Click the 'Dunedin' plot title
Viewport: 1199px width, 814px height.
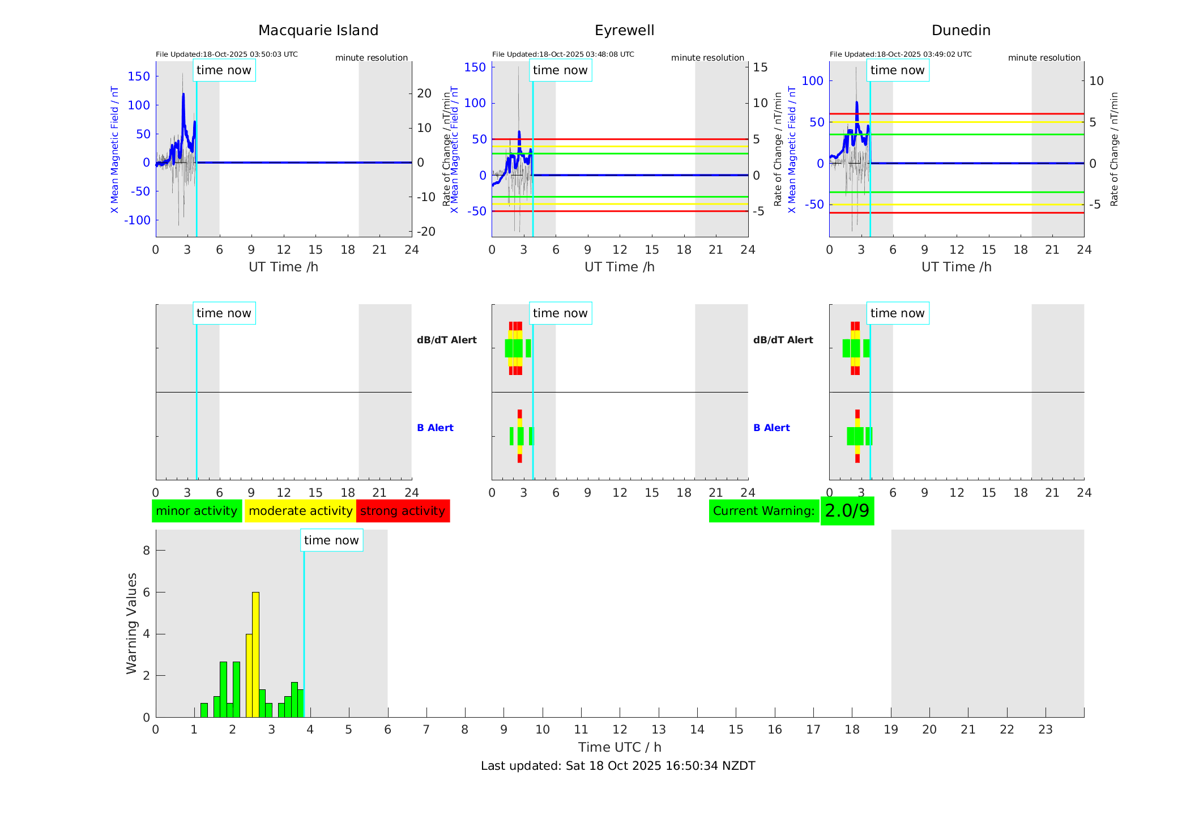(x=961, y=31)
